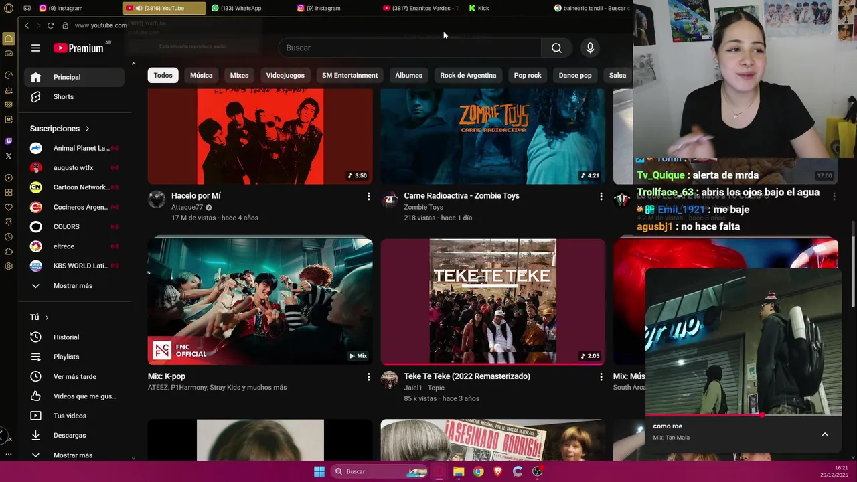
Task: Open Cartoon Network subscription channel
Action: point(74,187)
